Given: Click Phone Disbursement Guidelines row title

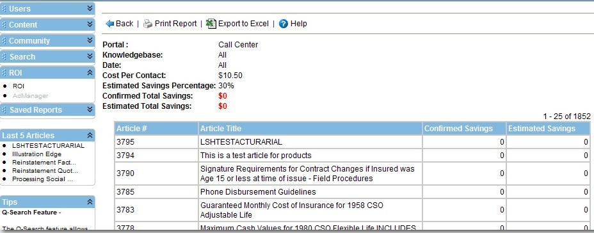Looking at the screenshot, I should click(258, 192).
